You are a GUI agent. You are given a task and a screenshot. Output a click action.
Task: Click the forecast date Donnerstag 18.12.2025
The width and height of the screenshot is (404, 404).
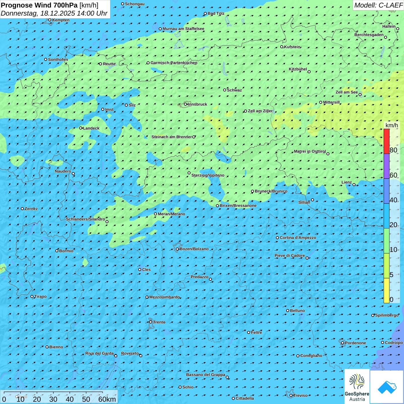[54, 13]
